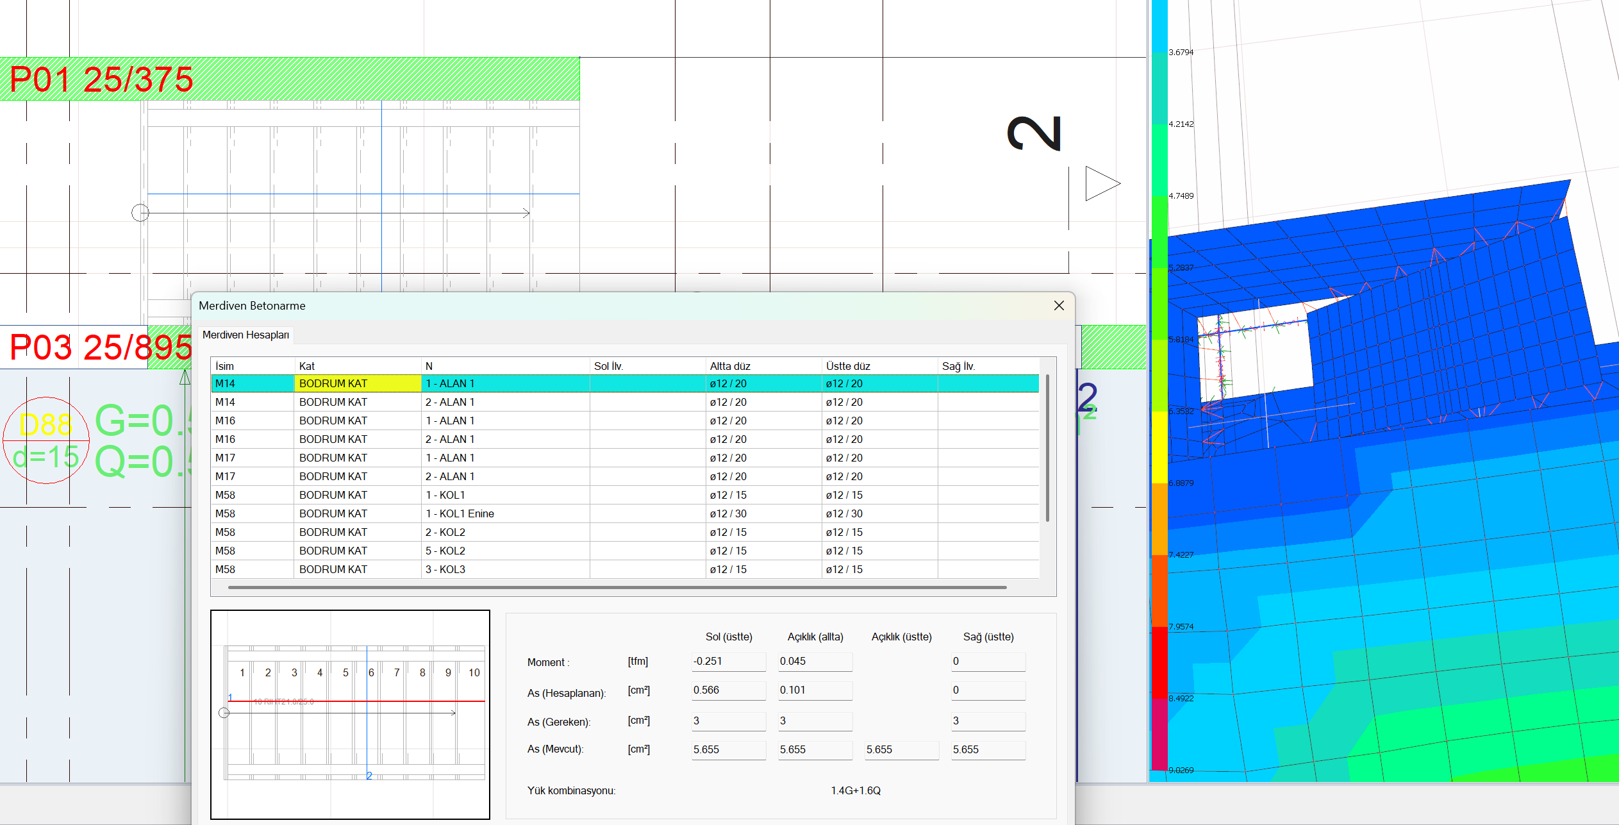Click the D88 slab circle marker

click(46, 440)
